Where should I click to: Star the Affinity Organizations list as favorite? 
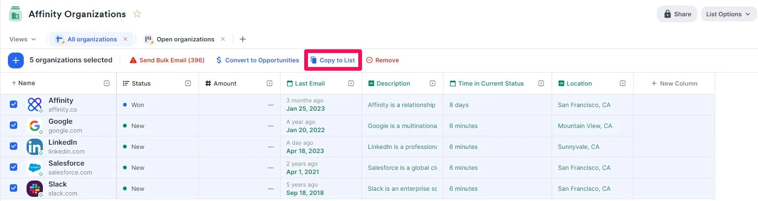pos(137,14)
